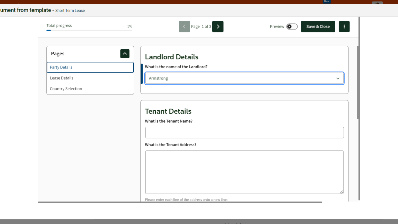Click inside the Tenant Address textarea

(x=244, y=172)
